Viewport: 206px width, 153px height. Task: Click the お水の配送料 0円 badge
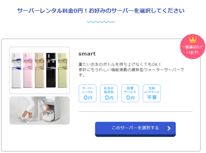(x=109, y=93)
